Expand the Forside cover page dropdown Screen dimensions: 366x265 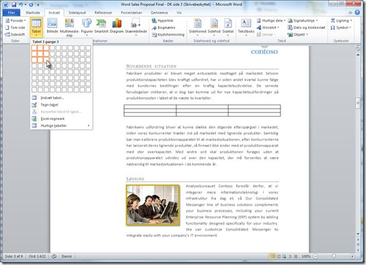tap(15, 21)
